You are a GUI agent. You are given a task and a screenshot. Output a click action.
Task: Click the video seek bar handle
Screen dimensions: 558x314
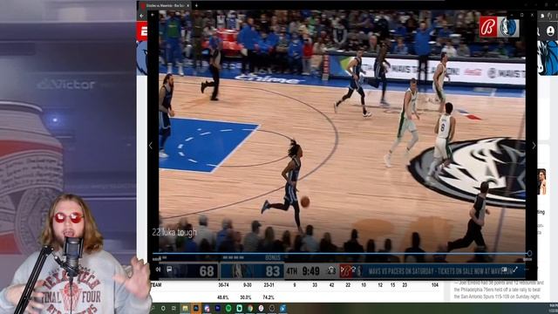click(x=529, y=254)
